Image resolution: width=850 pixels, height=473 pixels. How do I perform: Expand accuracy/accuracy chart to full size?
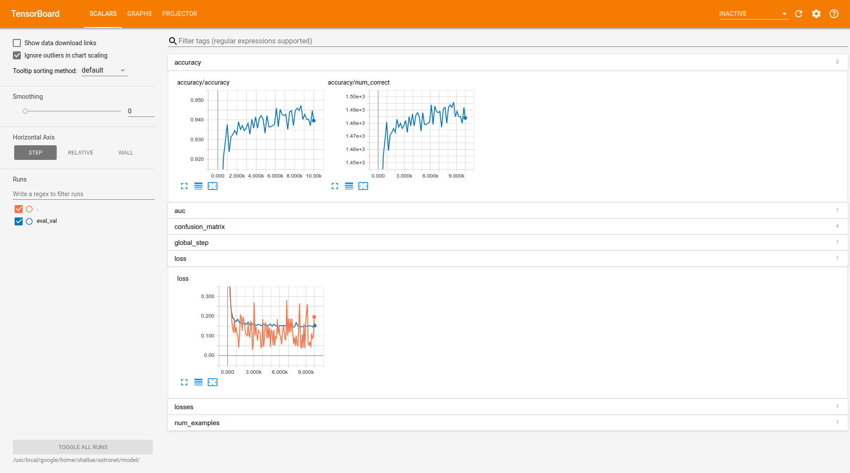click(184, 186)
